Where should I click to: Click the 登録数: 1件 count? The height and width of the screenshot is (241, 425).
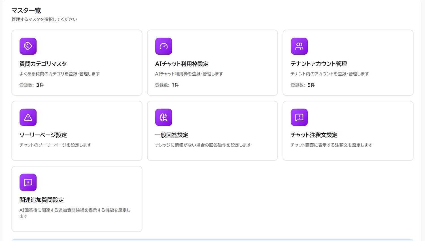click(x=167, y=85)
